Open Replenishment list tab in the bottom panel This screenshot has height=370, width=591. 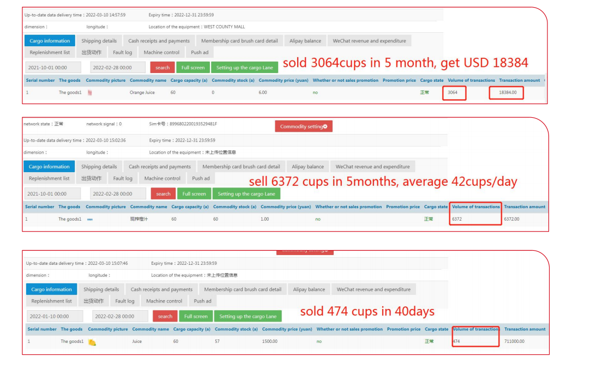[x=51, y=301]
